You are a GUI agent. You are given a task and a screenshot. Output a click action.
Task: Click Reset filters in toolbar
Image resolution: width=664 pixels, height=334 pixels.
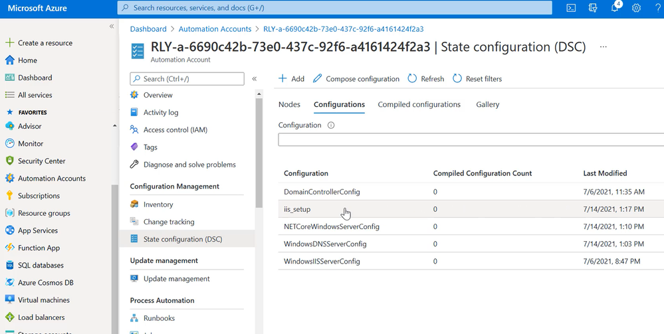[x=477, y=79]
